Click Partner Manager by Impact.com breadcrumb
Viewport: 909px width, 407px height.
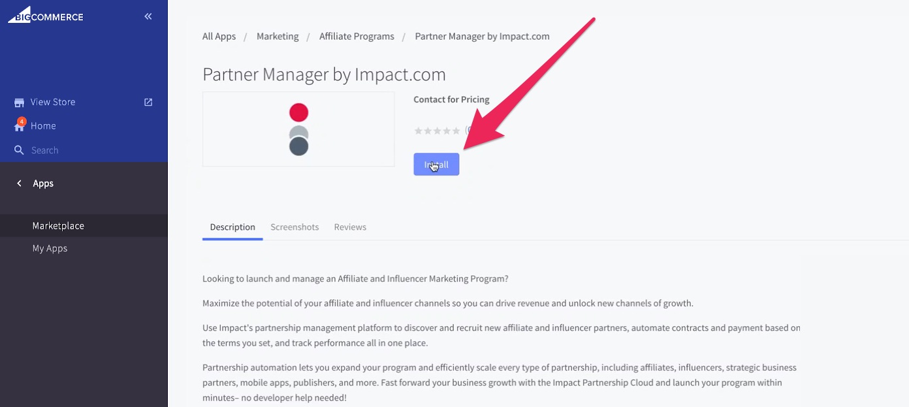tap(482, 37)
